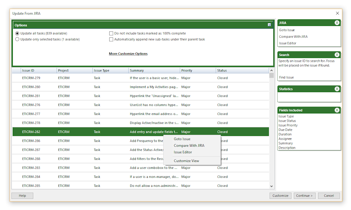Screen dimensions: 351x210
Task: Click scrollbar up arrow of issue list
Action: click(x=272, y=70)
